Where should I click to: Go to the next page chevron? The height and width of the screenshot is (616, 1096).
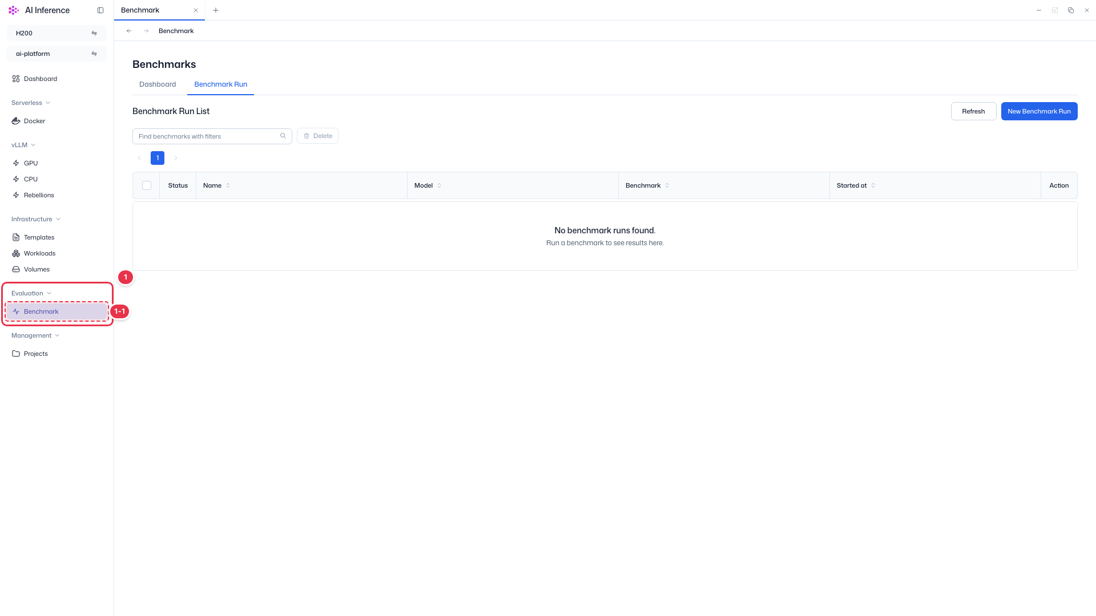click(176, 158)
